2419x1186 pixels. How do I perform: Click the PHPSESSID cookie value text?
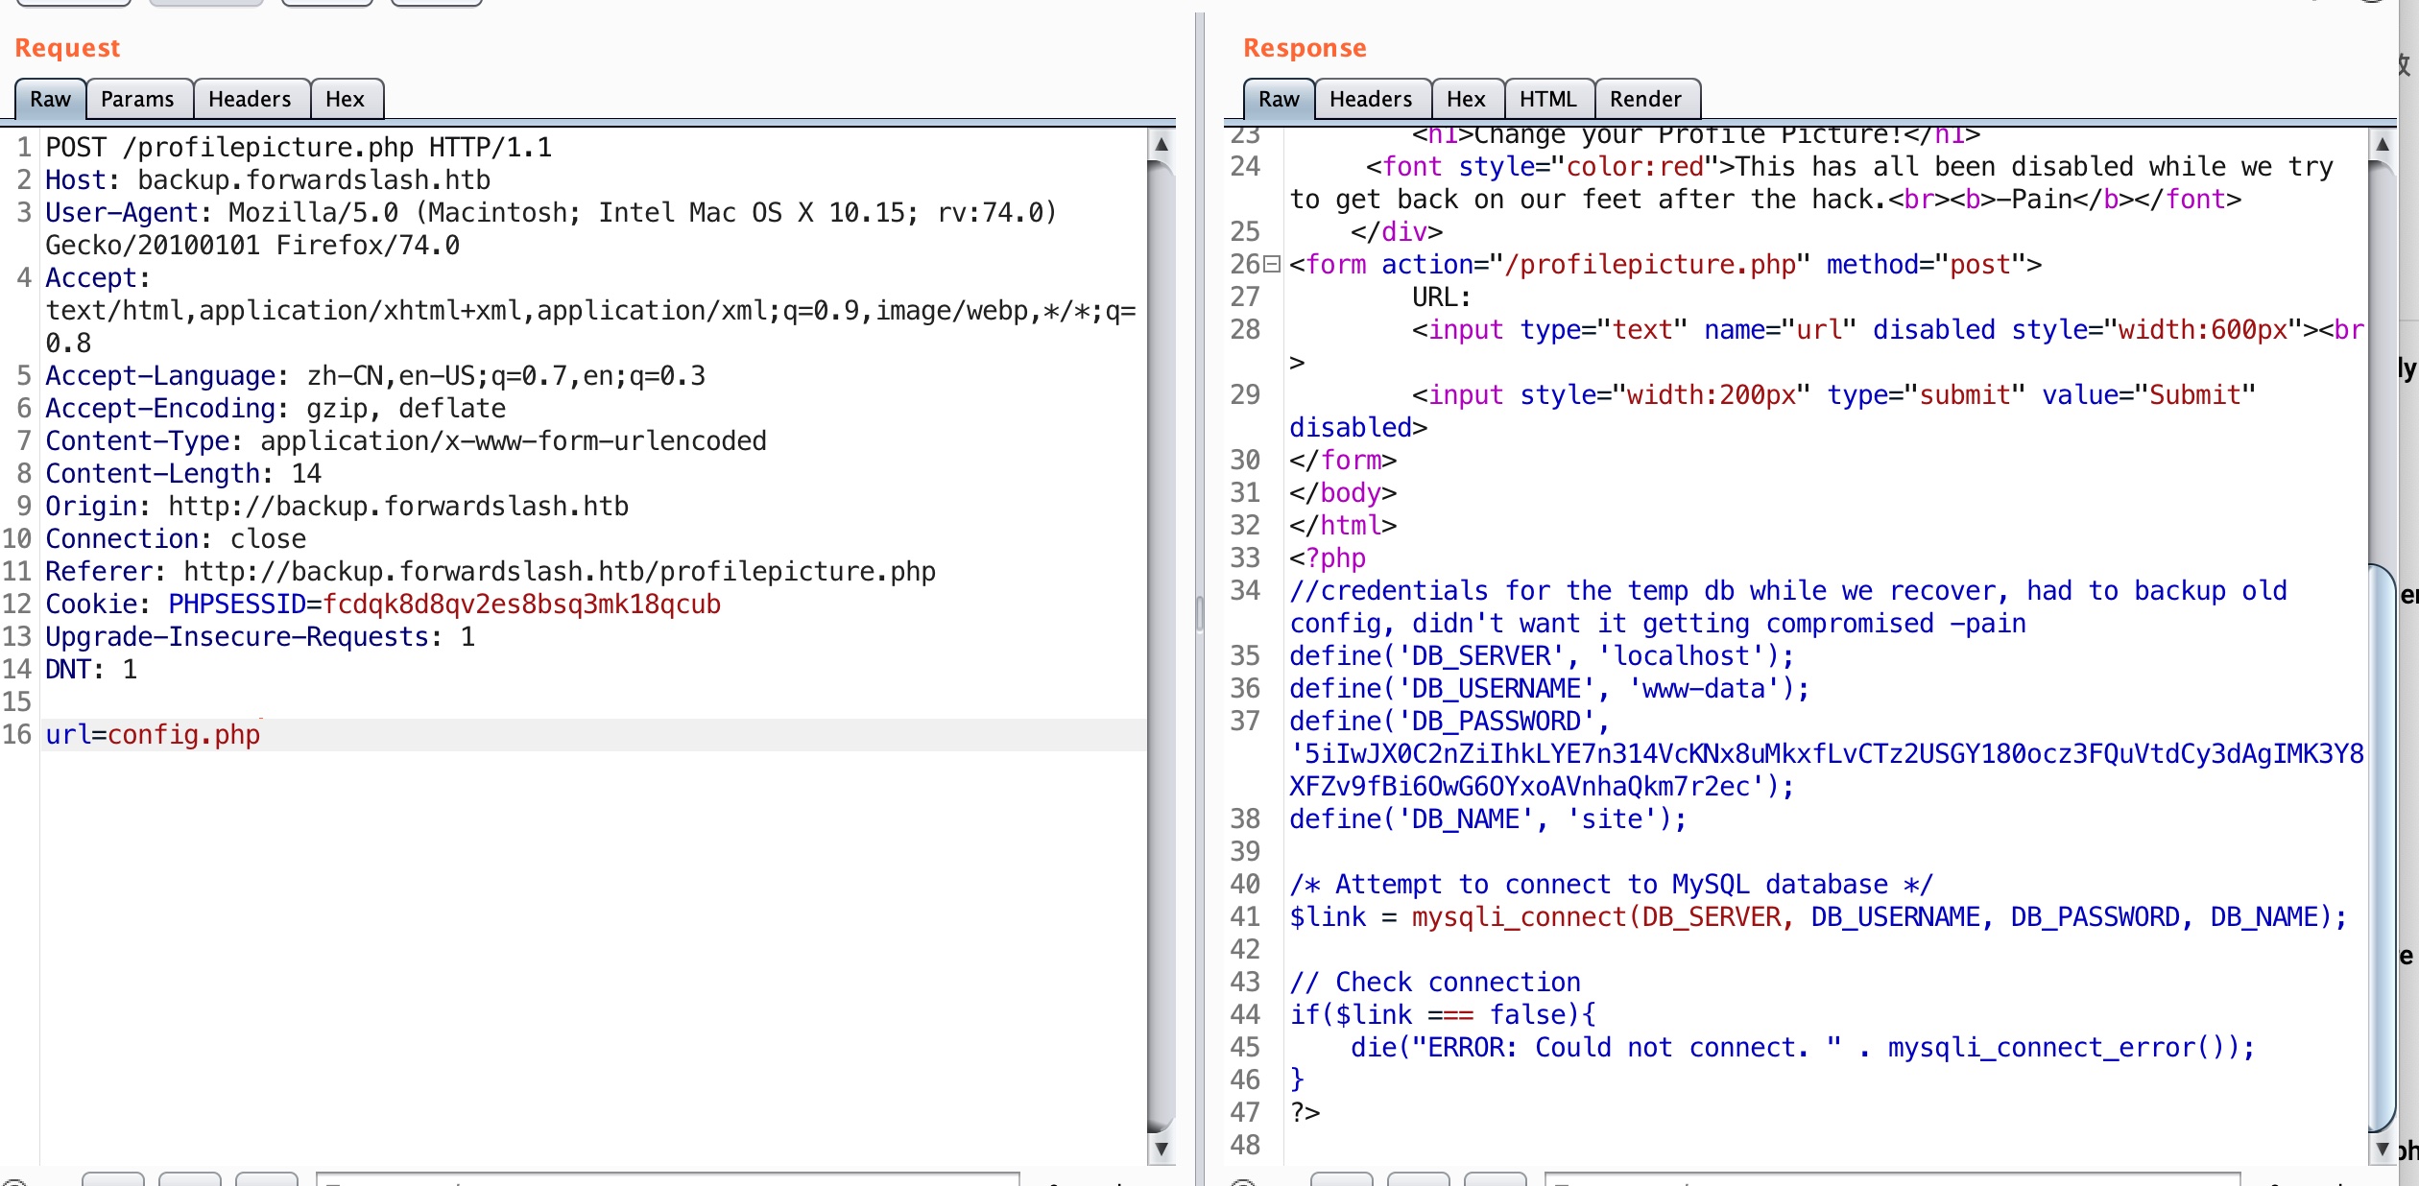pyautogui.click(x=521, y=605)
